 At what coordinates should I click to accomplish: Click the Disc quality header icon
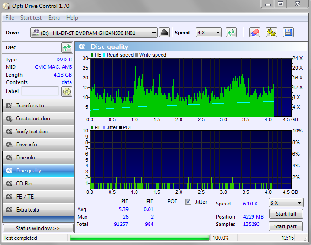[82, 46]
